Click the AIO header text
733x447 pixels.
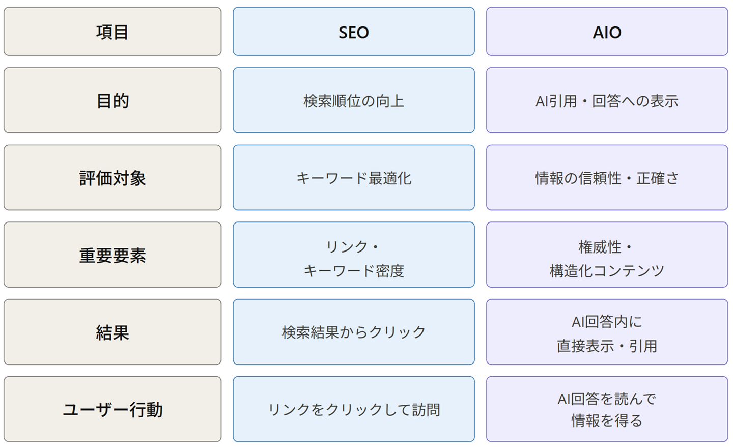[607, 32]
